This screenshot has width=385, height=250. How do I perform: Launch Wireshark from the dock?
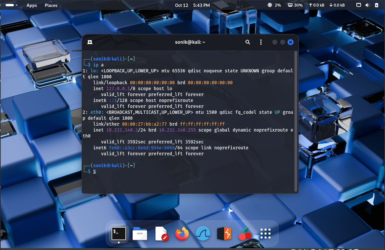(203, 234)
